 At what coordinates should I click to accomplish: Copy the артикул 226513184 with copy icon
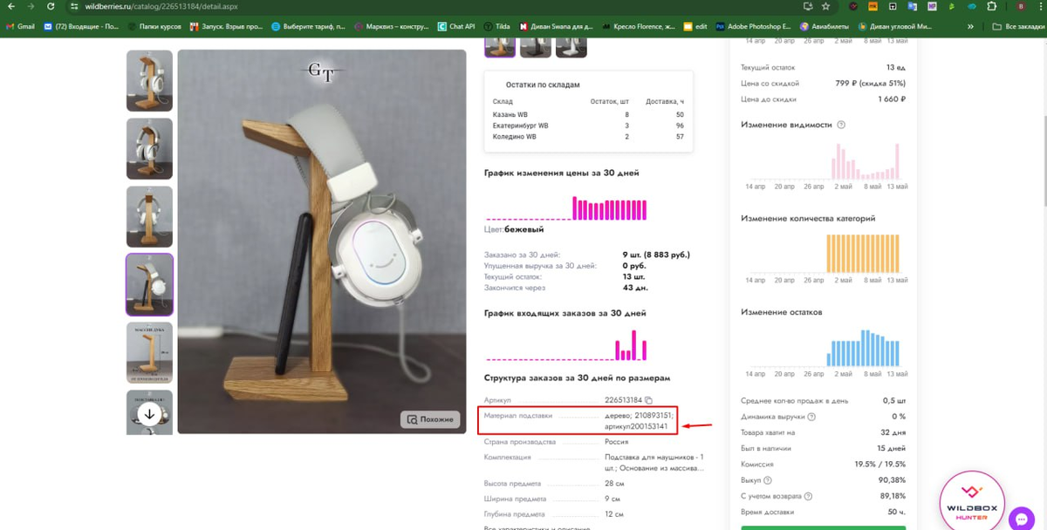click(649, 400)
